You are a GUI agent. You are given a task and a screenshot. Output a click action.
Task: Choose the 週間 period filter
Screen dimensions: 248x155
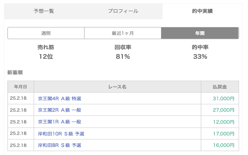click(x=46, y=33)
